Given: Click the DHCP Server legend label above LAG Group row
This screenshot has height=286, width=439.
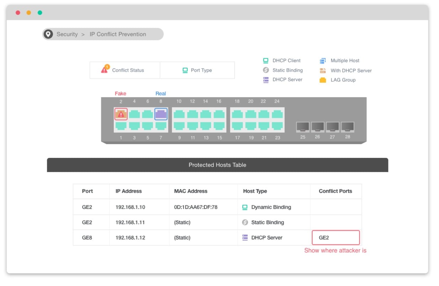Looking at the screenshot, I should [x=288, y=80].
